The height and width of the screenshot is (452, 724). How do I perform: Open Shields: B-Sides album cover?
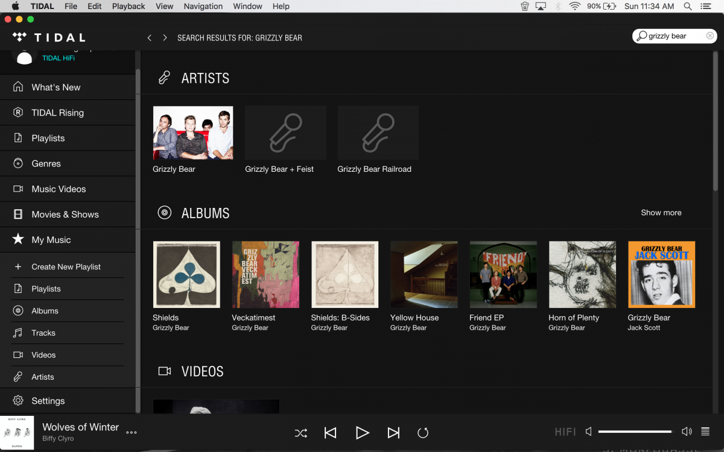click(345, 275)
